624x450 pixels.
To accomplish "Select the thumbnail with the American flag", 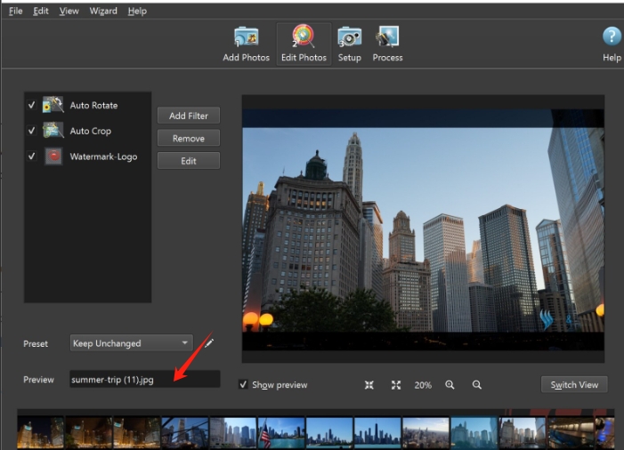I will pyautogui.click(x=281, y=433).
